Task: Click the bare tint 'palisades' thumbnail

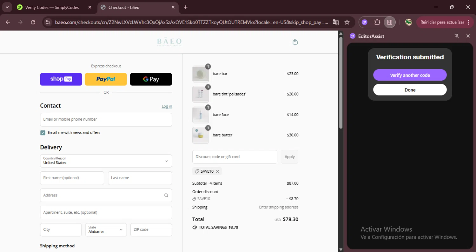Action: pos(201,94)
